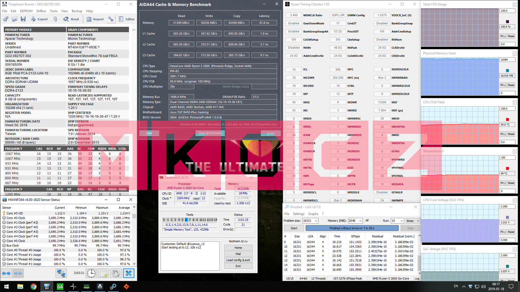Click wrench tool icon in Thaiphoon toolbar
Screen dimensions: 520x292
click(110, 19)
